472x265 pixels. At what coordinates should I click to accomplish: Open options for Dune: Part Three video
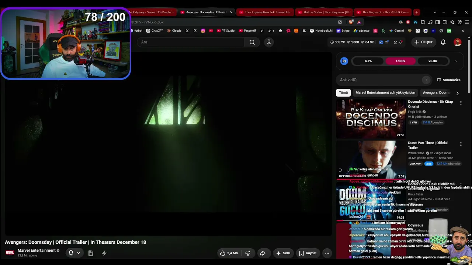461,144
